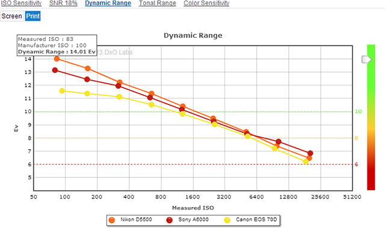This screenshot has height=228, width=385.
Task: Click the green gradient rating scale bar
Action: [x=371, y=117]
